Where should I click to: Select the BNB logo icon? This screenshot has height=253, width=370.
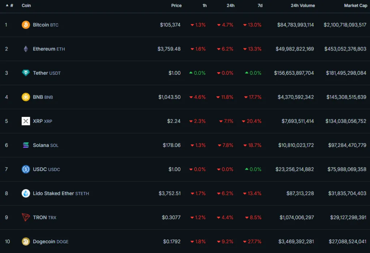click(25, 97)
